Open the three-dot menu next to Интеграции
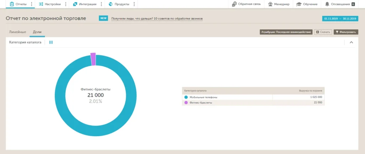 pos(101,4)
